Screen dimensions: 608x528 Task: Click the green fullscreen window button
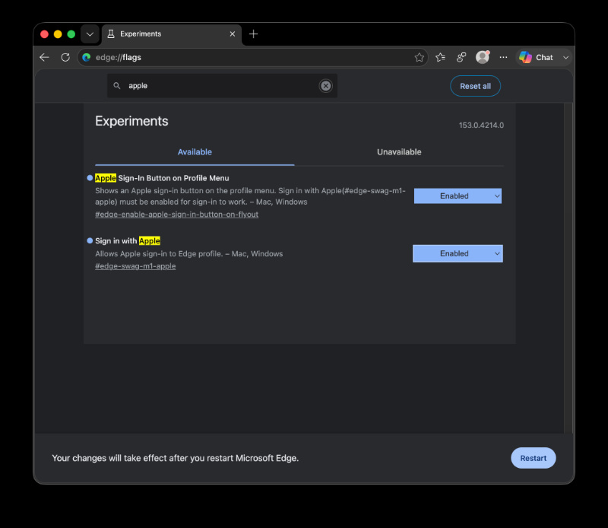click(x=71, y=34)
